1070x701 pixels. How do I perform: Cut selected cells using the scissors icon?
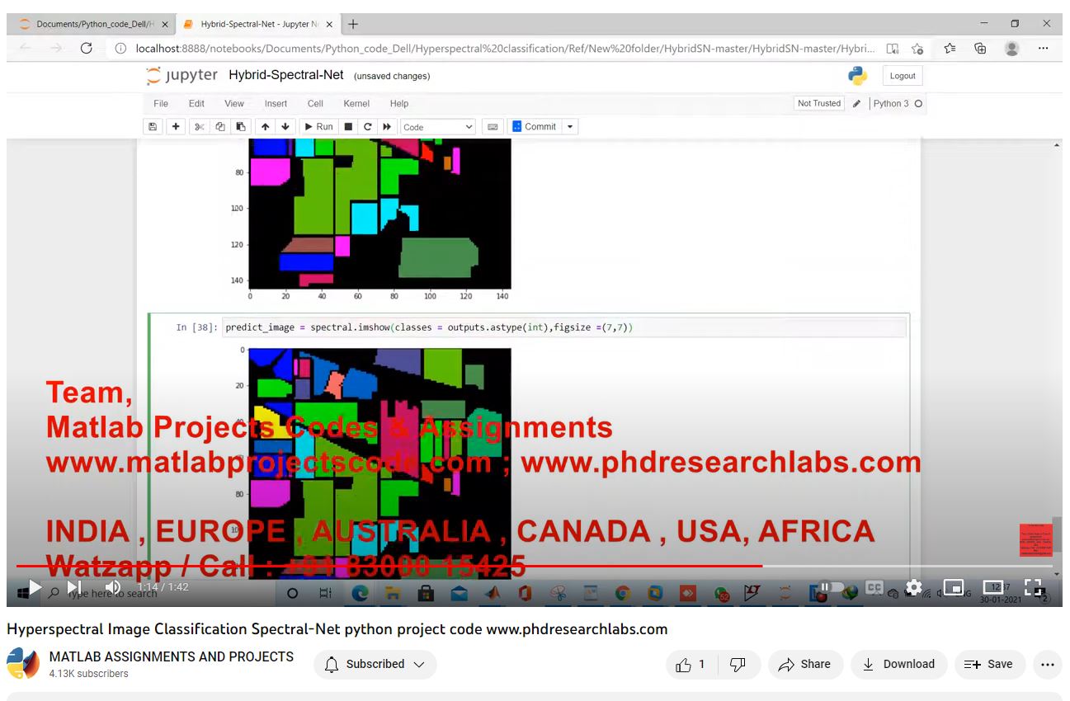click(x=199, y=127)
